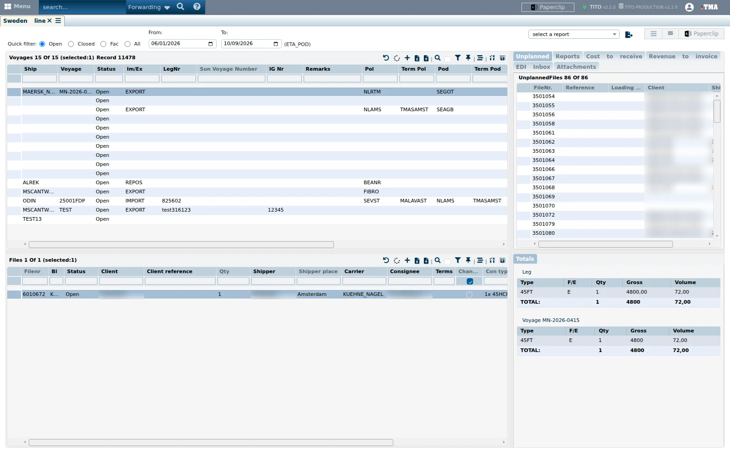Click the Ship column filter field
This screenshot has width=730, height=456.
tap(40, 78)
